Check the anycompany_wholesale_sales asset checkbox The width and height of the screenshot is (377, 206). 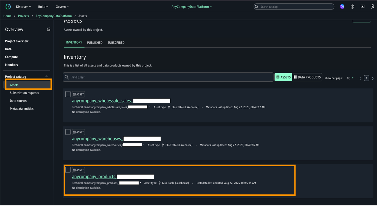(68, 94)
